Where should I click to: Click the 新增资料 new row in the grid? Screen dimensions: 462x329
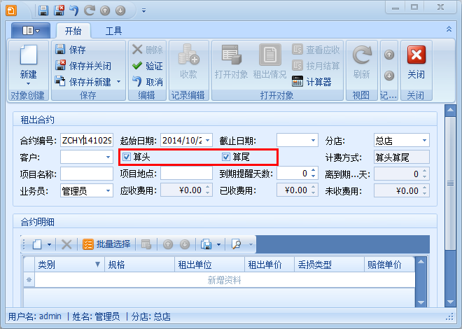click(225, 280)
